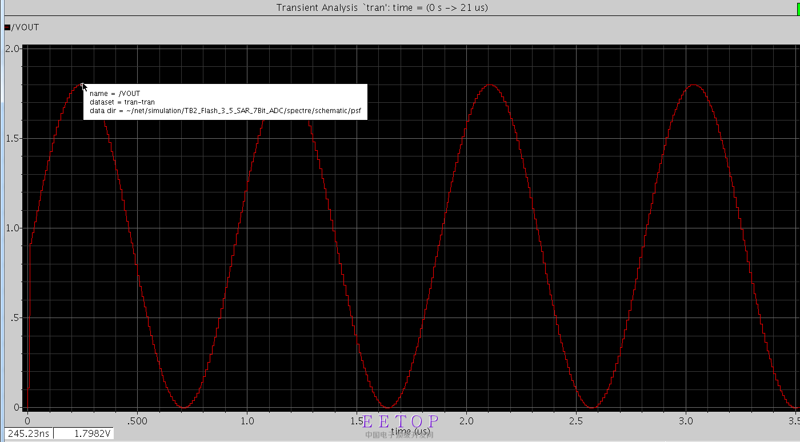Viewport: 800px width, 442px height.
Task: Click the .5 label on the voltage axis
Action: 17,318
